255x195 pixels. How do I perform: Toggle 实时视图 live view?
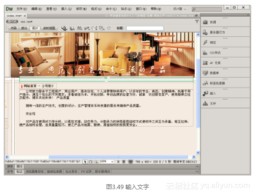coord(49,28)
